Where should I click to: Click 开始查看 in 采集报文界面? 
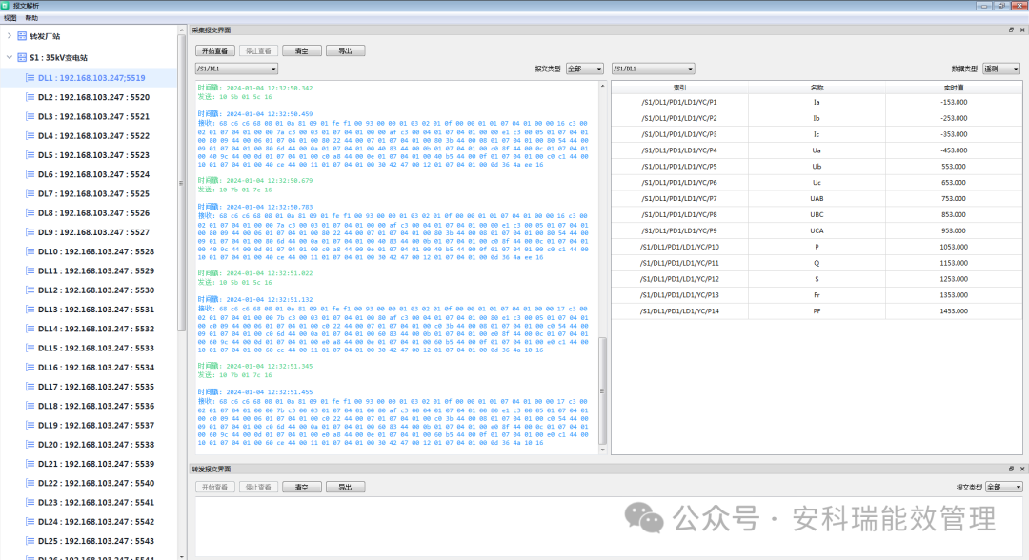(214, 50)
